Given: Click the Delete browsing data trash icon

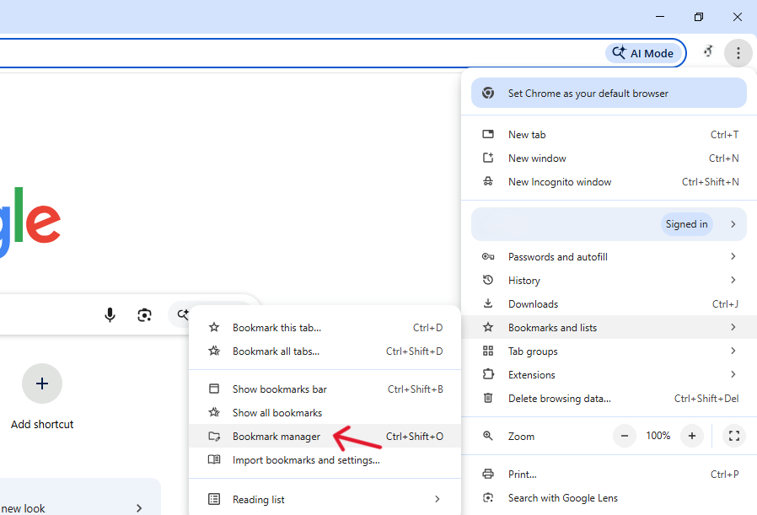Looking at the screenshot, I should pyautogui.click(x=487, y=398).
